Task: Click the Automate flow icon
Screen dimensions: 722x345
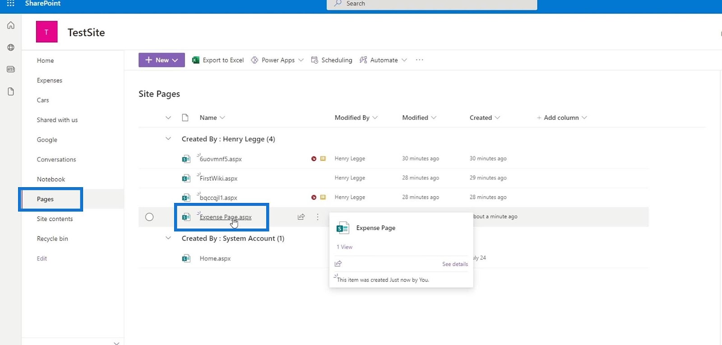Action: 363,60
